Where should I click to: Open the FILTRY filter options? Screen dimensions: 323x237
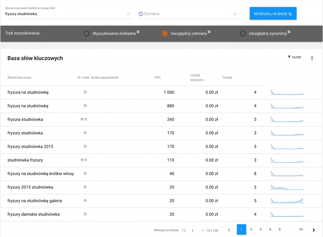295,57
